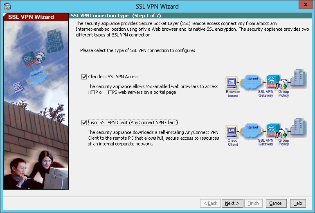Image resolution: width=315 pixels, height=213 pixels.
Task: Click the 'Browser based' caption
Action: pos(233,94)
